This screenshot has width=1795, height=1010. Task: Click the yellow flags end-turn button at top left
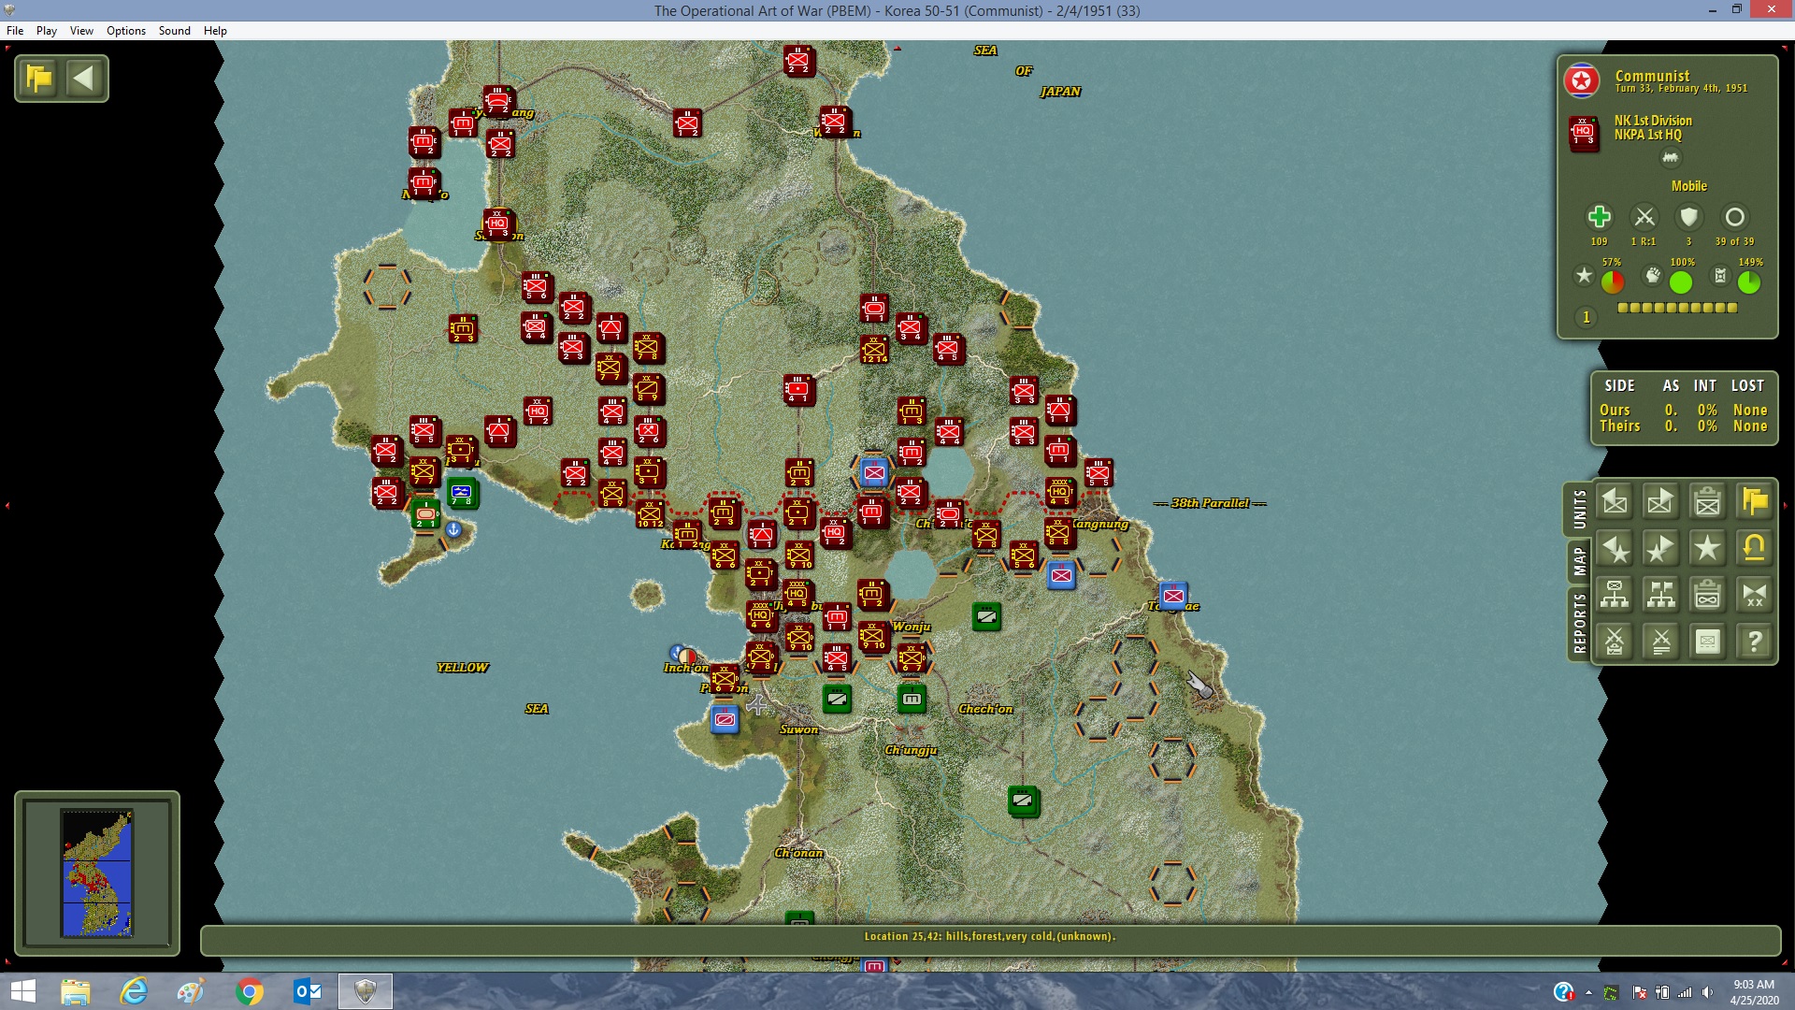pos(39,78)
